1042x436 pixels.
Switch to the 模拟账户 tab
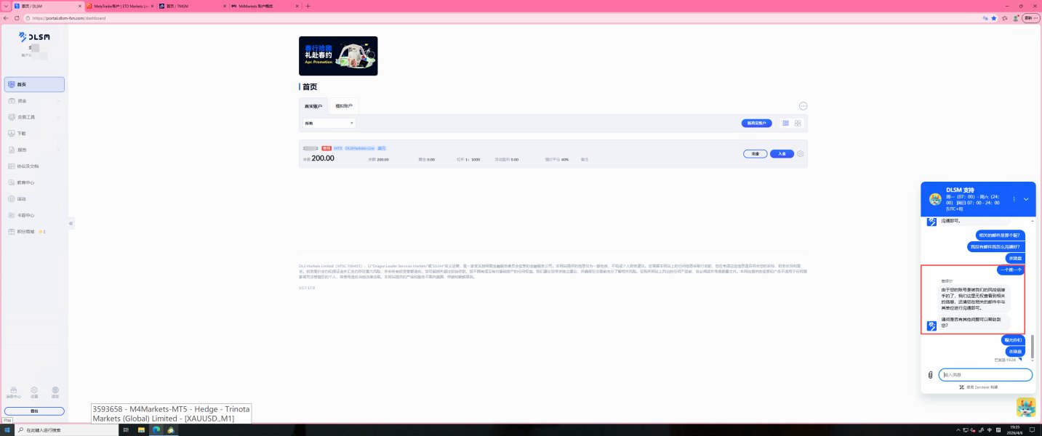344,106
